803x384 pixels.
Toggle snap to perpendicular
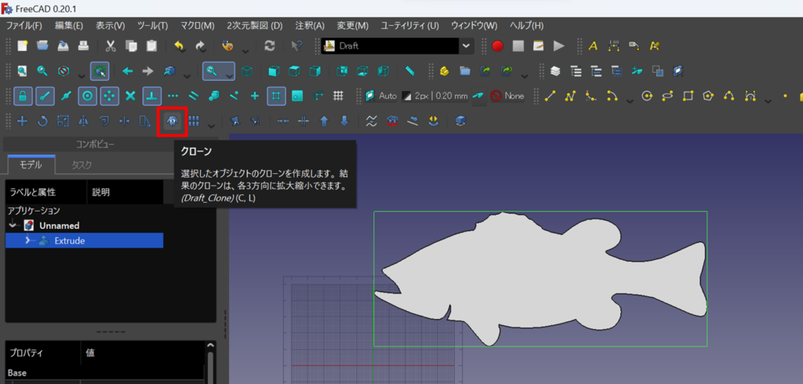(152, 96)
